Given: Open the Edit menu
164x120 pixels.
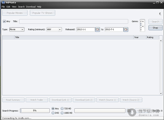Looking at the screenshot, I should pos(8,7).
